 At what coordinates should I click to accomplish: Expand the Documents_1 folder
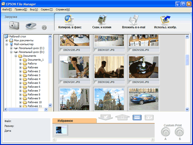pos(20,60)
